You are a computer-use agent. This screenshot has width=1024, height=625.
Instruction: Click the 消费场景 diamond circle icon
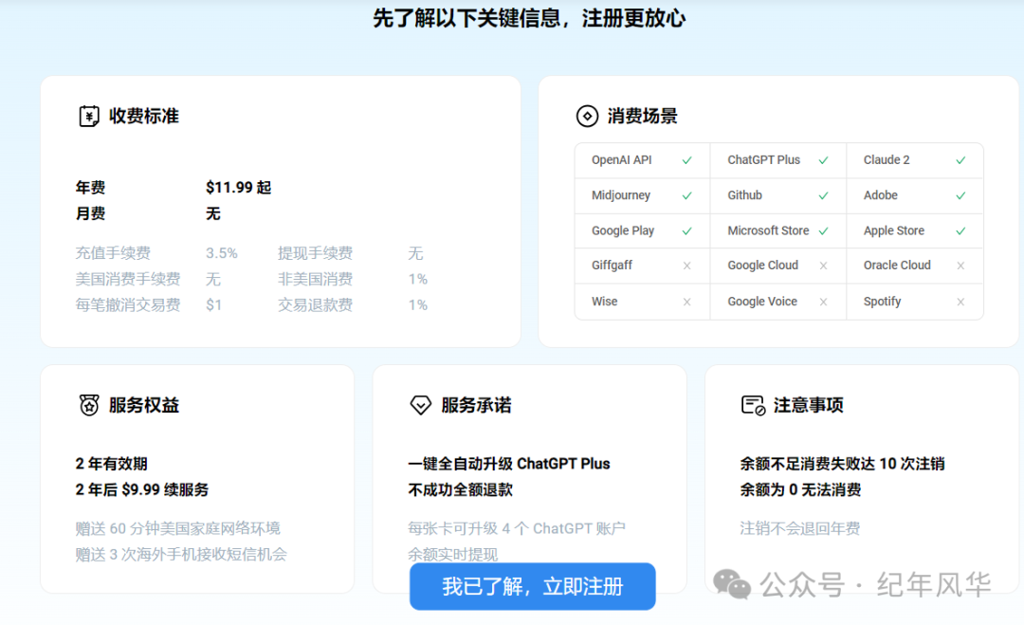point(587,117)
